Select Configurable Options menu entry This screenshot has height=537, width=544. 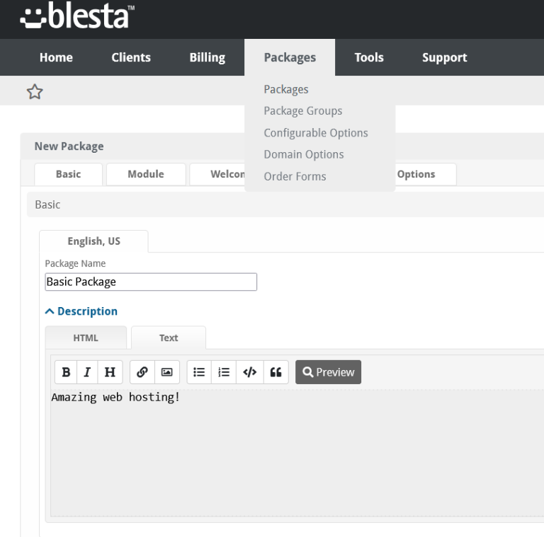(316, 133)
